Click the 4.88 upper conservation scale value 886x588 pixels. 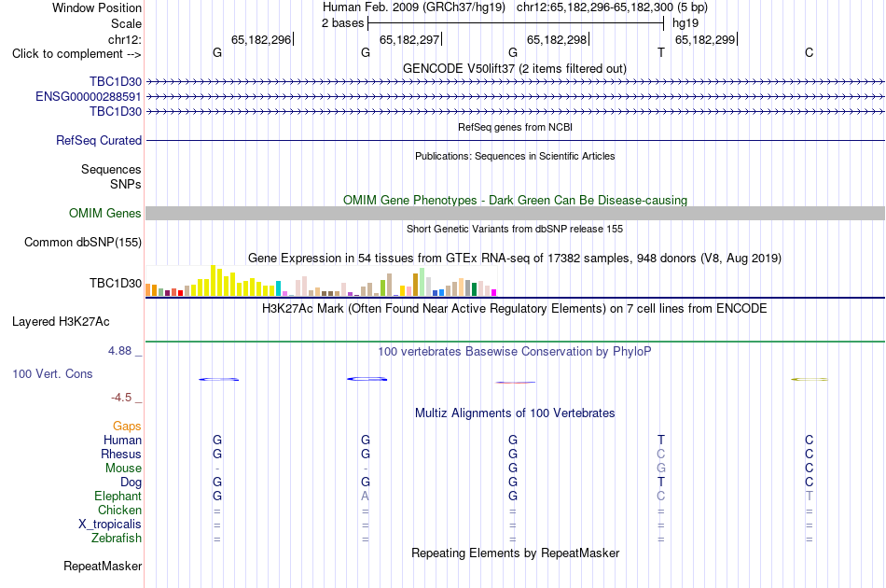coord(119,351)
